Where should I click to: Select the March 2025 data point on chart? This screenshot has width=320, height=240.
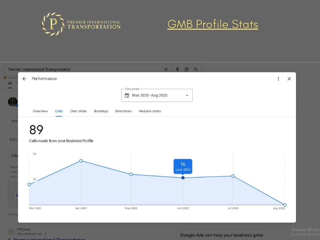(29, 184)
